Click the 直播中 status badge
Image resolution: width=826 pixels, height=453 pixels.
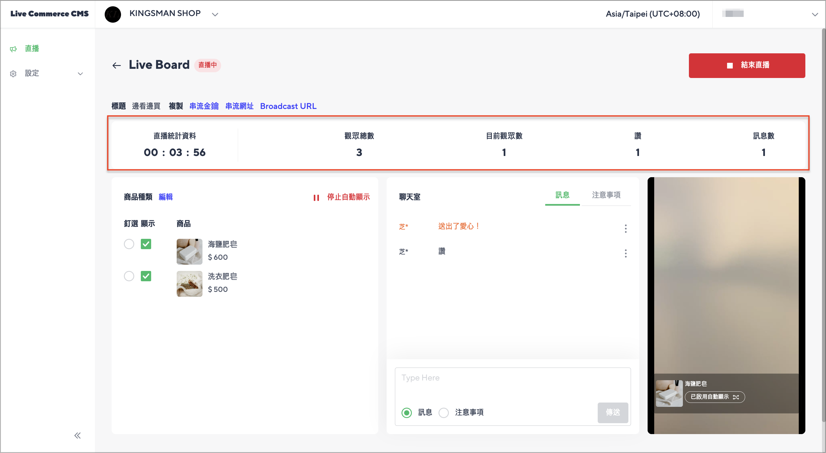207,65
